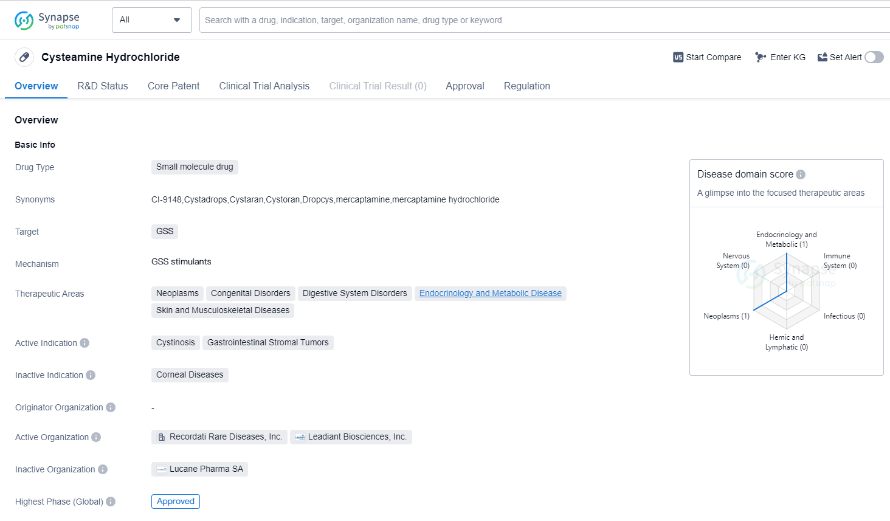Click the Cystinosis indication tag
The height and width of the screenshot is (521, 890).
(x=175, y=343)
